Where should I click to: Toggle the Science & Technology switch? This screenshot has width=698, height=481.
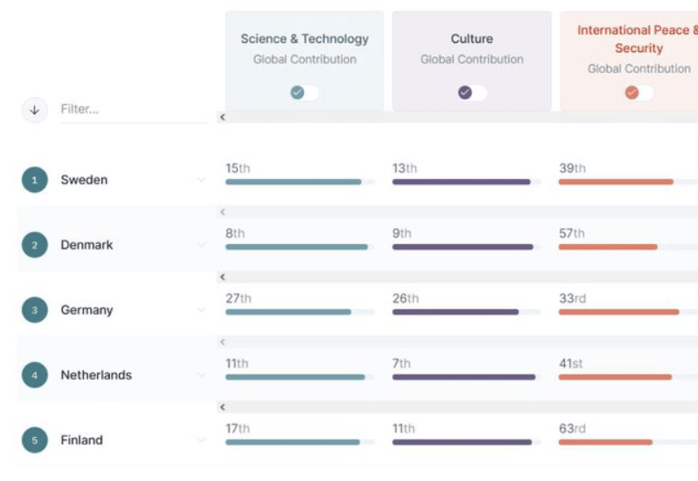coord(305,92)
